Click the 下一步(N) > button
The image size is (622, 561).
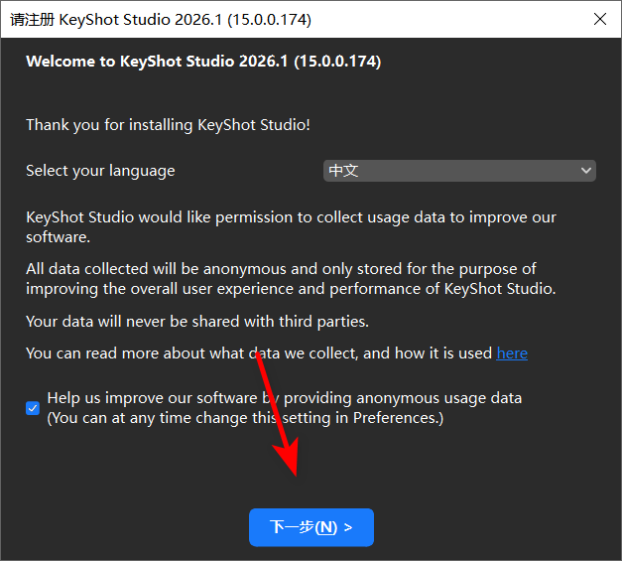pyautogui.click(x=311, y=527)
